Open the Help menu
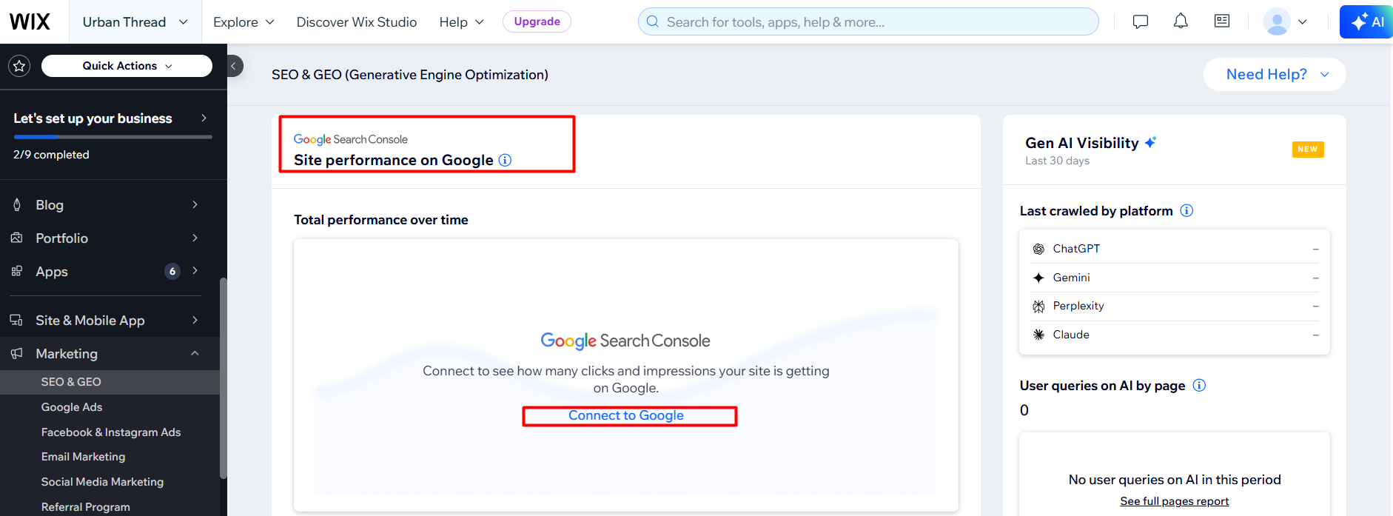Image resolution: width=1393 pixels, height=516 pixels. click(x=461, y=22)
